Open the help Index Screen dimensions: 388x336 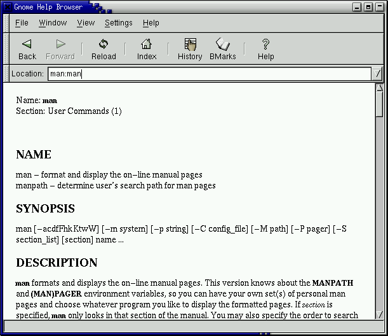pos(147,49)
